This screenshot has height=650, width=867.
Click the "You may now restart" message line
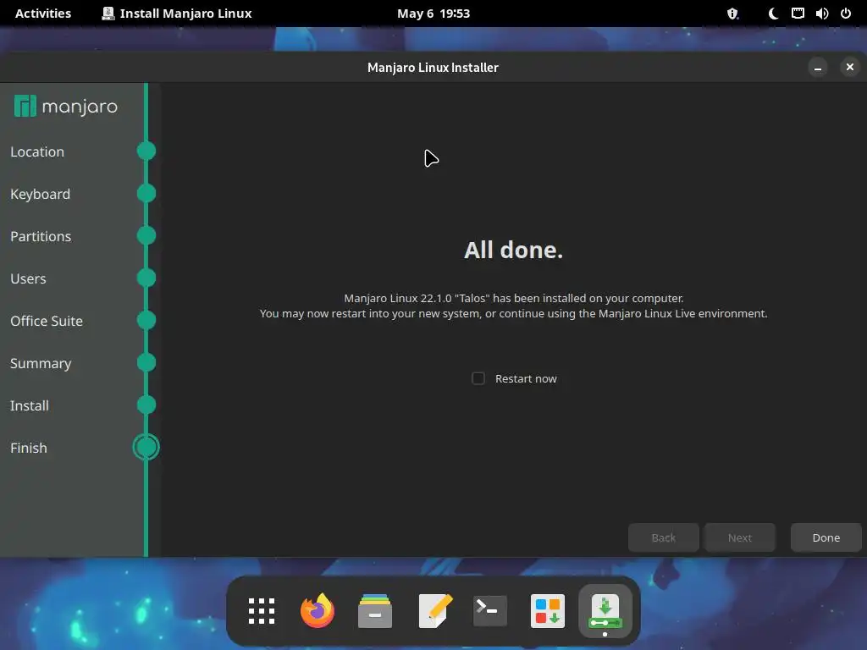click(x=514, y=314)
